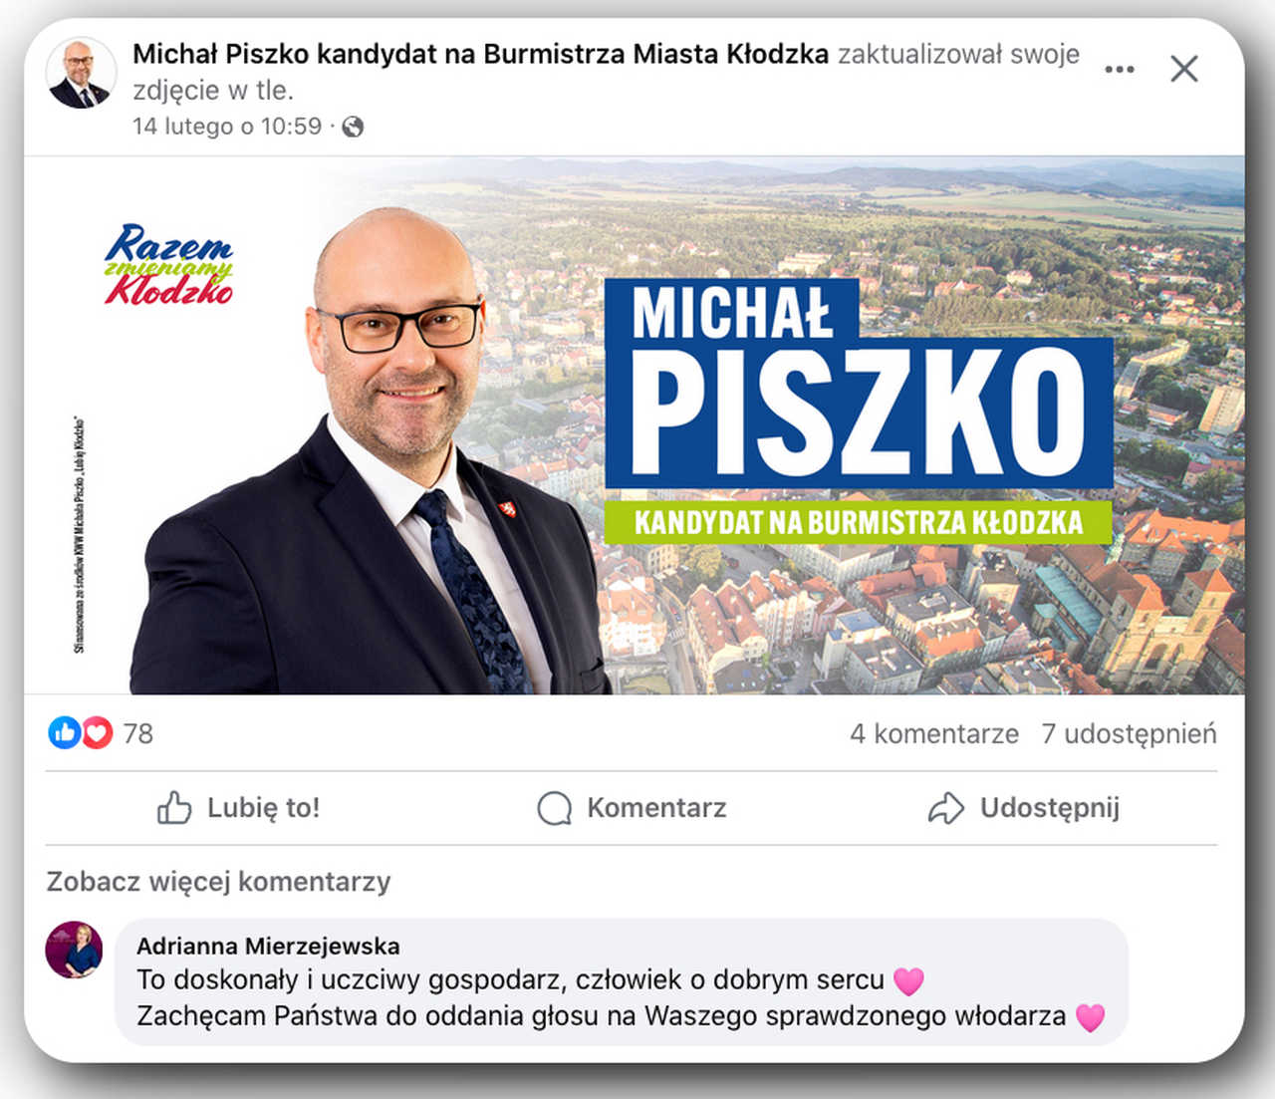Click the share arrow icon
The width and height of the screenshot is (1275, 1099).
click(x=945, y=808)
